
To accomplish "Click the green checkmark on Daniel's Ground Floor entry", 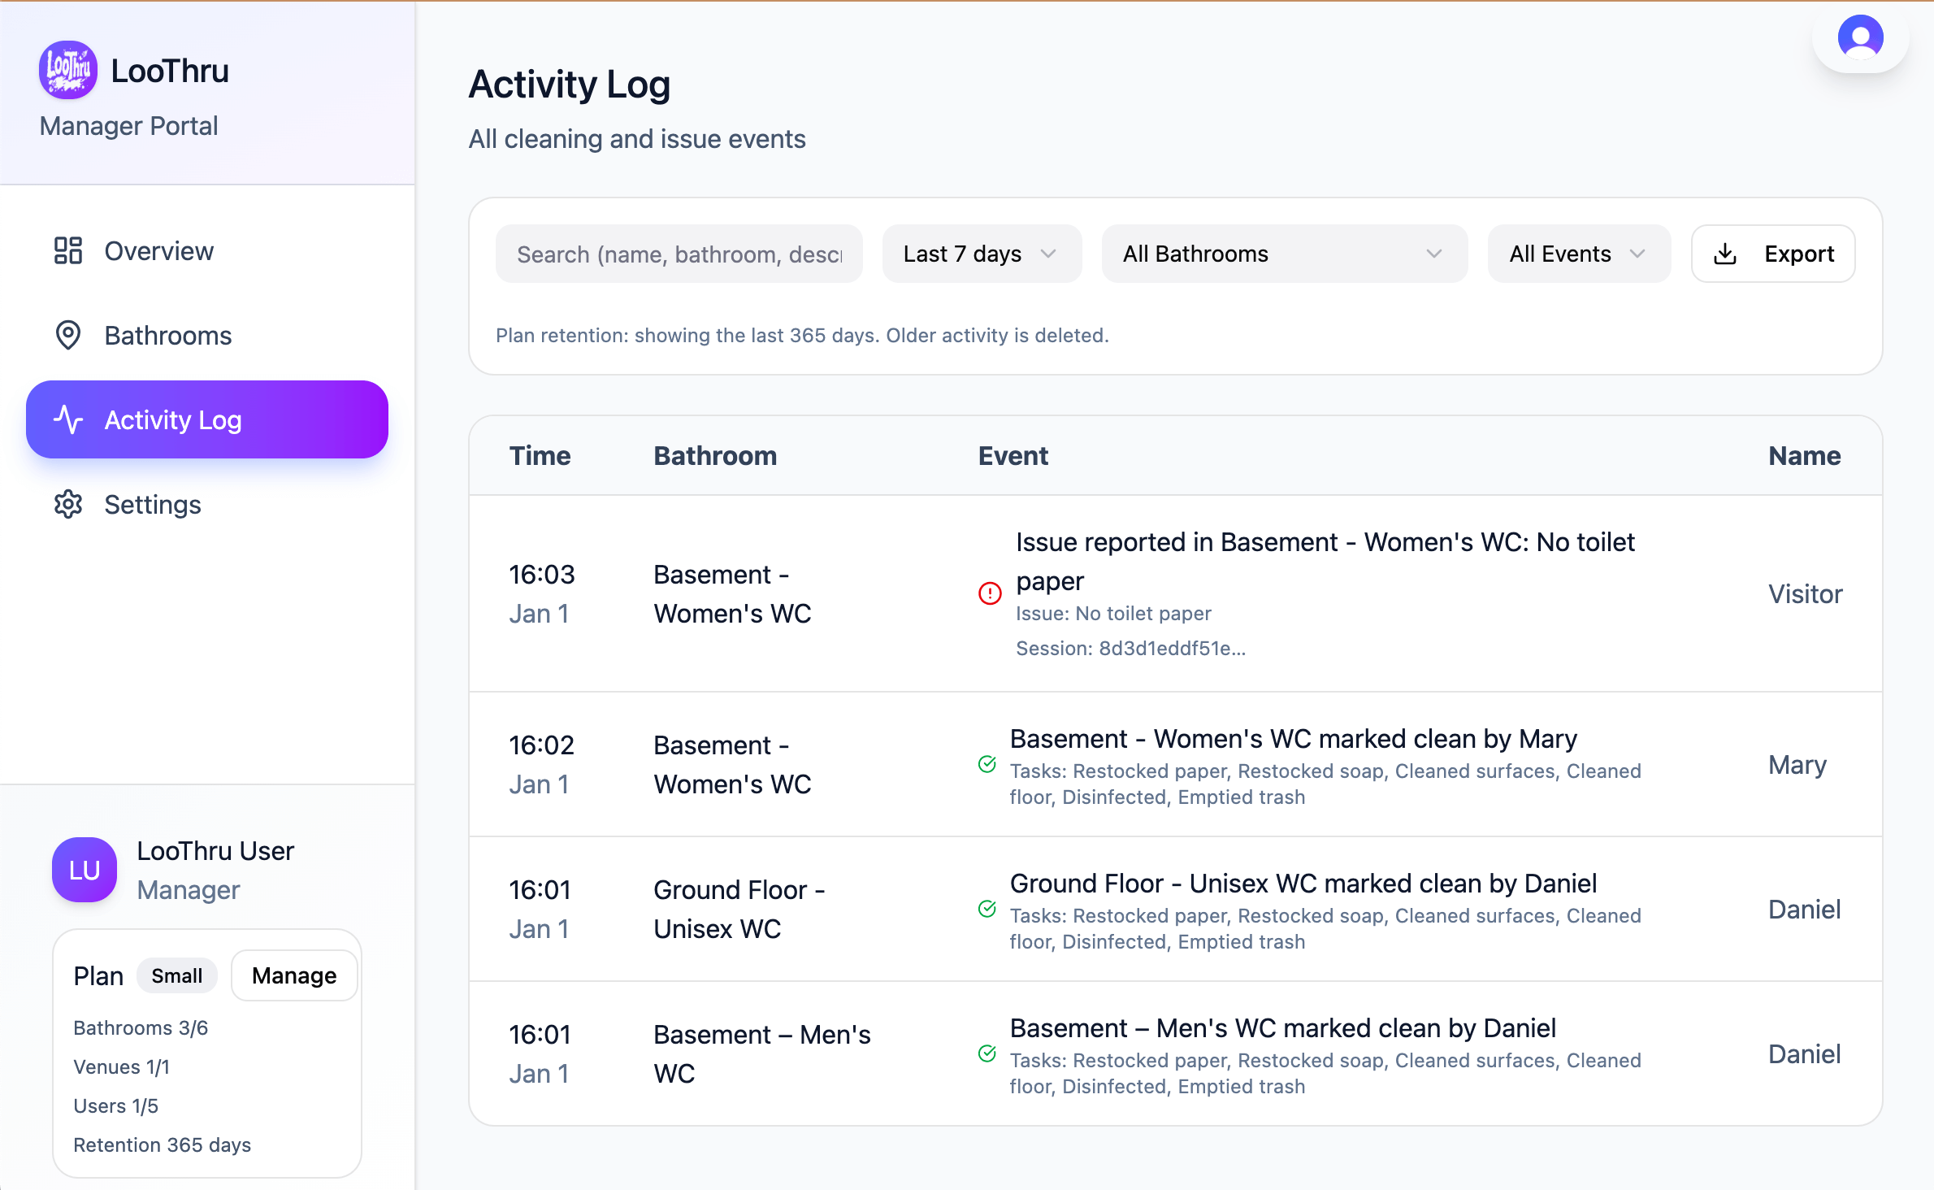I will [987, 910].
